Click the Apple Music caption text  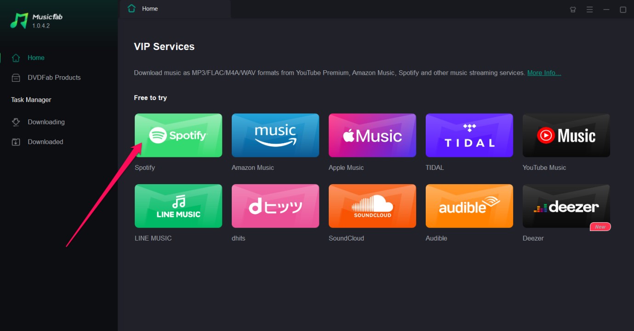click(346, 168)
